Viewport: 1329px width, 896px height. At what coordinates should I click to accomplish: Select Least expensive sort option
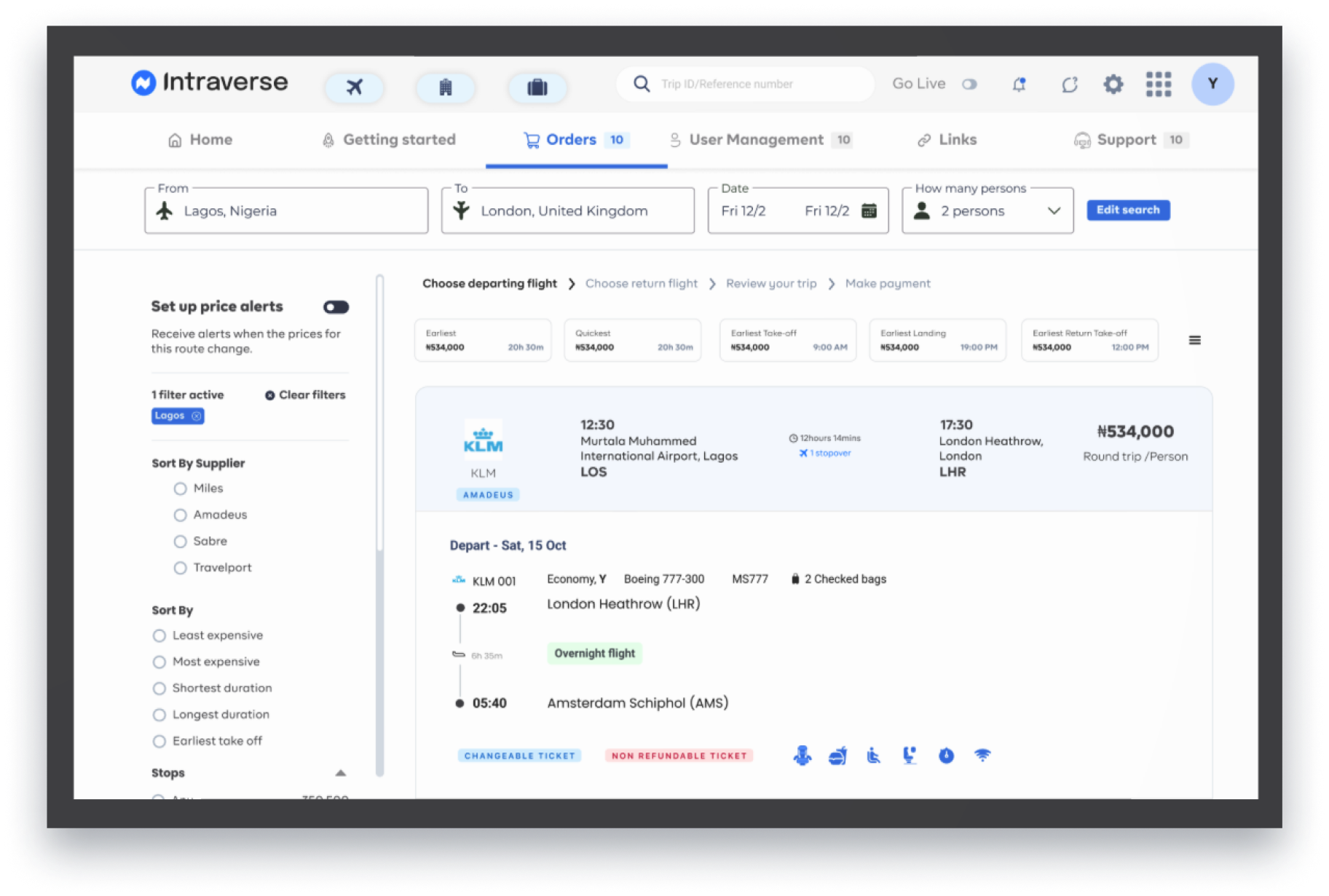click(x=159, y=635)
